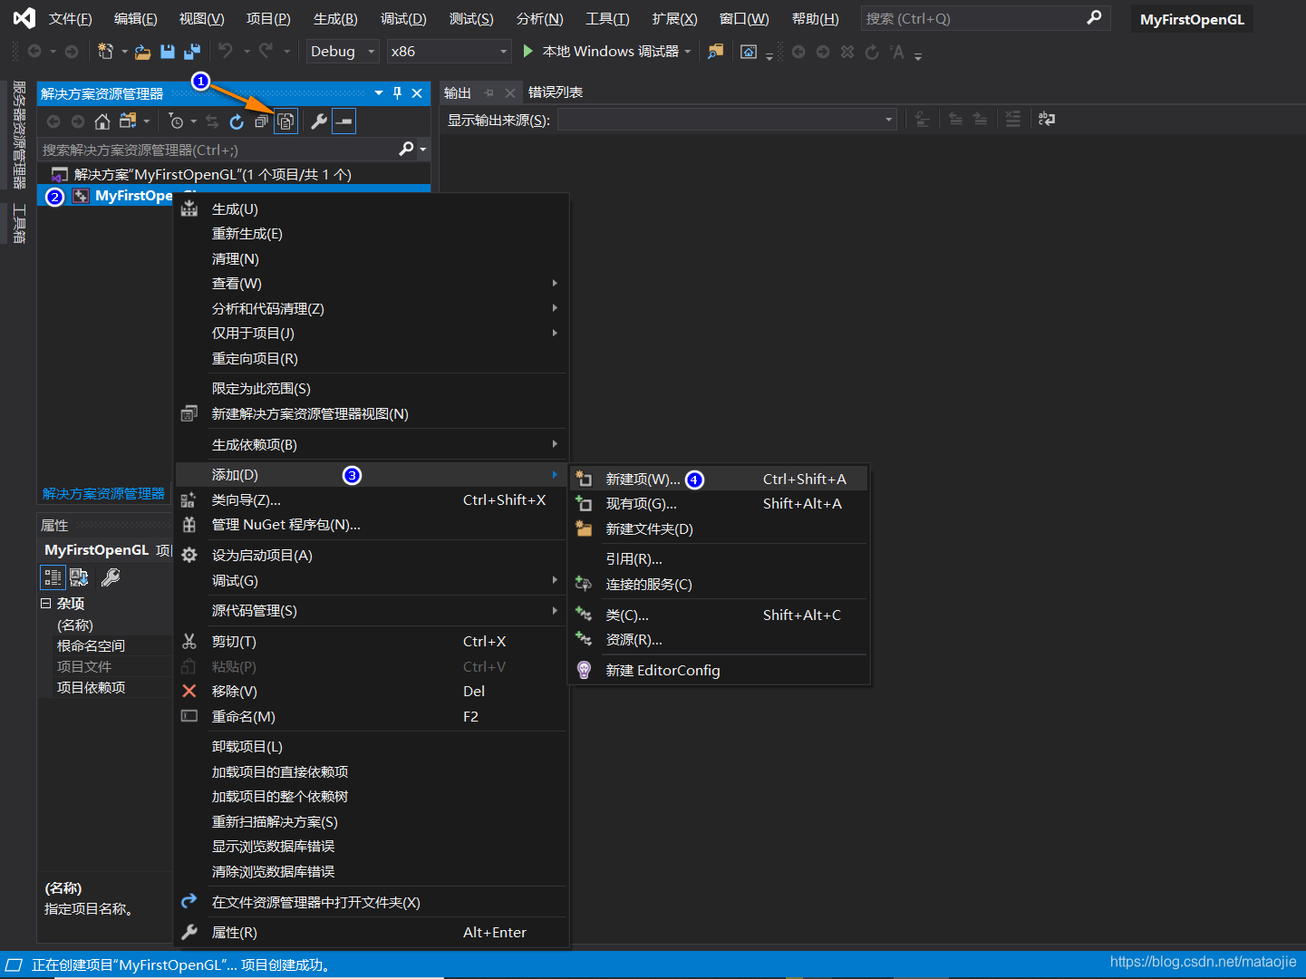Open the 服务器资源管理器 side tab
This screenshot has height=979, width=1306.
[19, 135]
